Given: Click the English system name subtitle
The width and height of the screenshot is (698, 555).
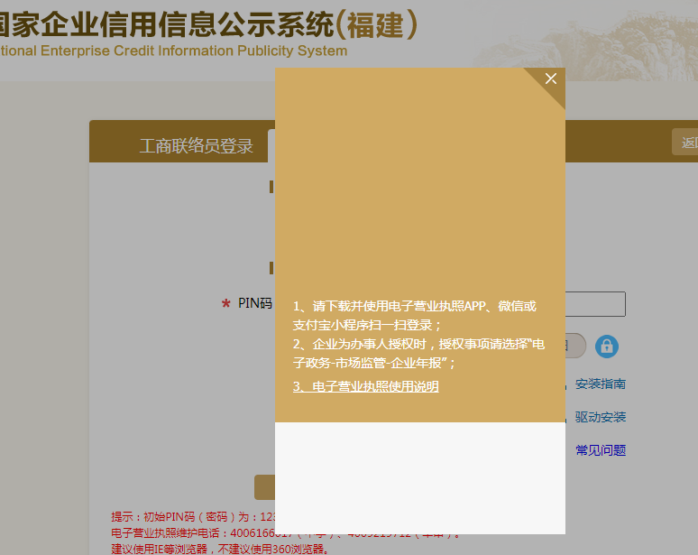Looking at the screenshot, I should click(171, 51).
